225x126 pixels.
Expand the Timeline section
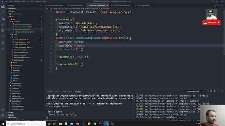coord(11,115)
